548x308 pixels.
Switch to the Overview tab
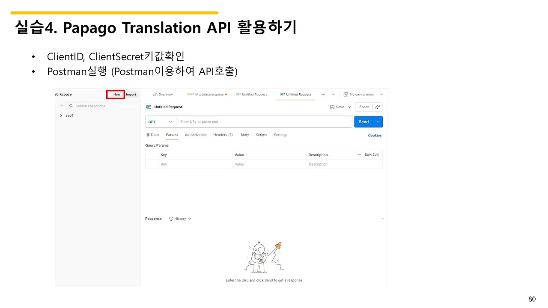tap(163, 95)
